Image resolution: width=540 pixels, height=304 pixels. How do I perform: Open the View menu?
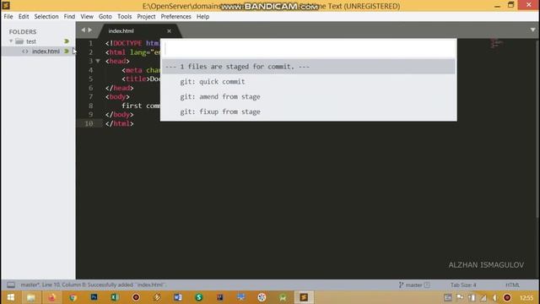[x=87, y=17]
